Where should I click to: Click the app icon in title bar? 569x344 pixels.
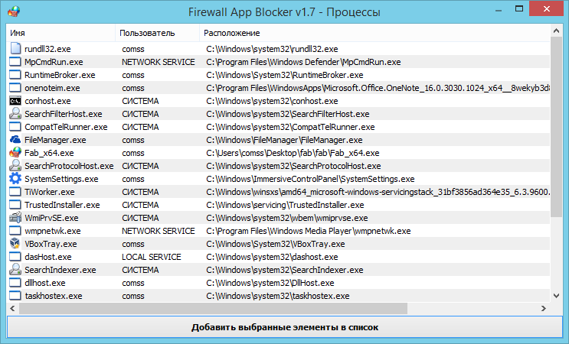point(13,11)
